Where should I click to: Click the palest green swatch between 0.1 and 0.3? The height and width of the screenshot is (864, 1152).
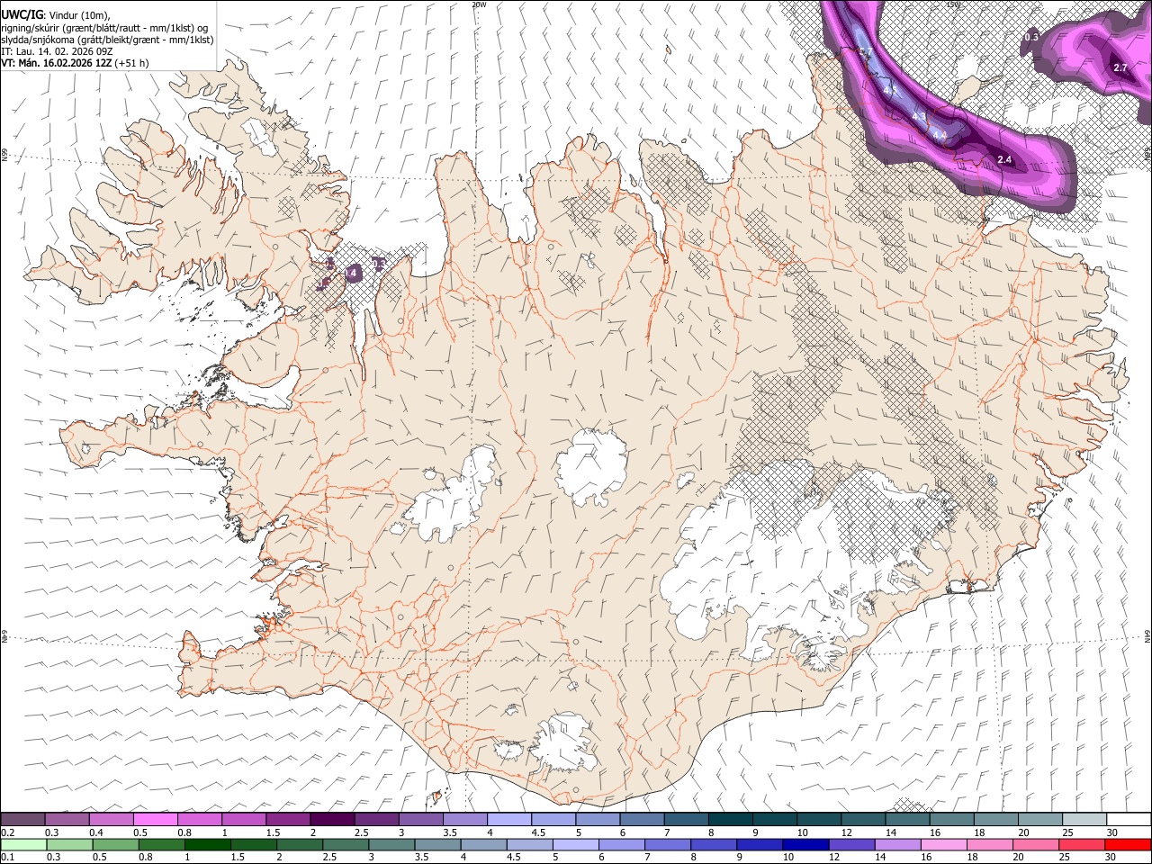[24, 844]
